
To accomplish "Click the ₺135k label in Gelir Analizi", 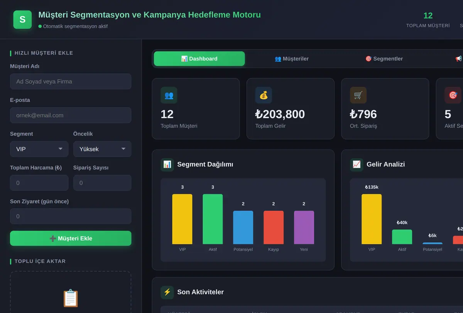I will [372, 187].
